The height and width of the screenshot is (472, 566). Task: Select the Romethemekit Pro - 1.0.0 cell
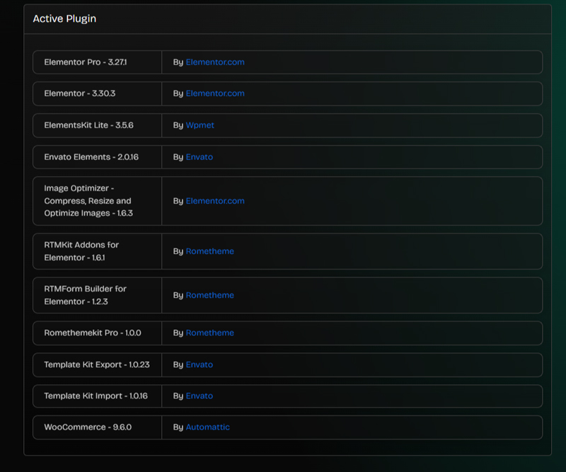(97, 333)
